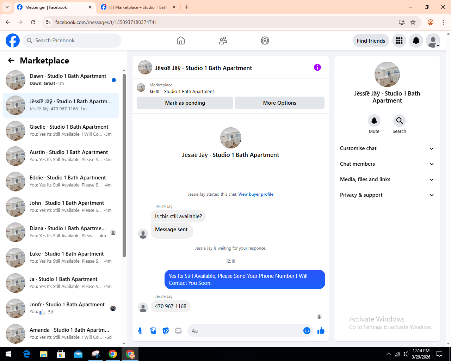View site information icon in address bar

49,22
